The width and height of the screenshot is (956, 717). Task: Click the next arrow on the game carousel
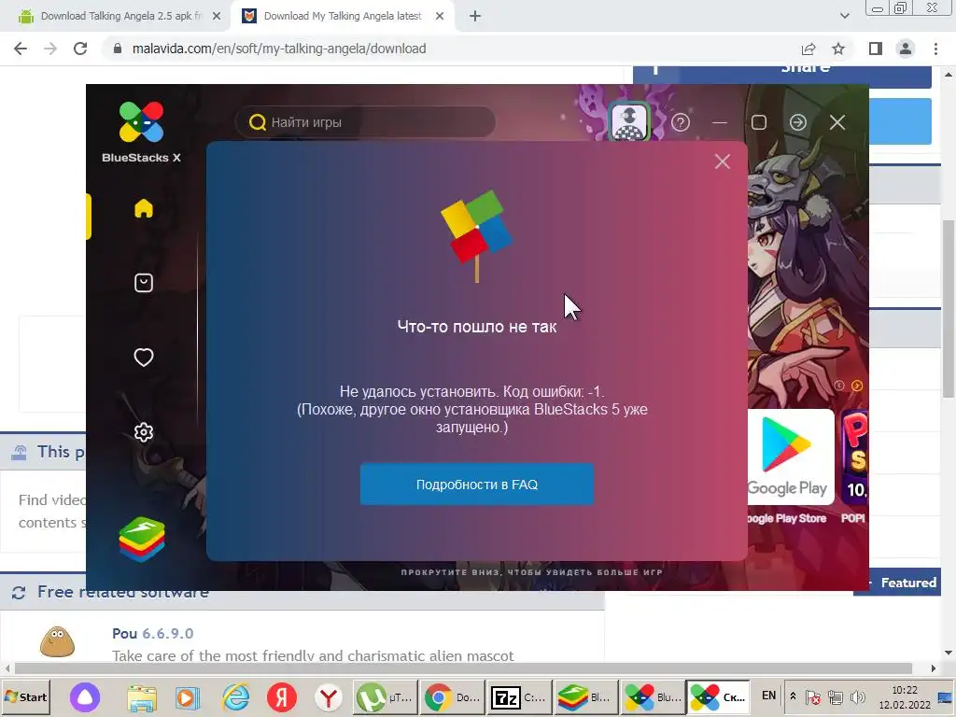coord(857,386)
